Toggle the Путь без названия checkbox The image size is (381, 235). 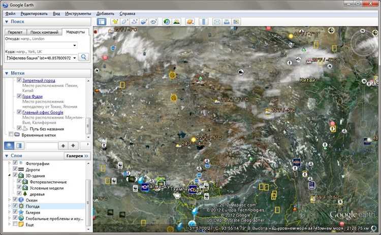click(19, 128)
